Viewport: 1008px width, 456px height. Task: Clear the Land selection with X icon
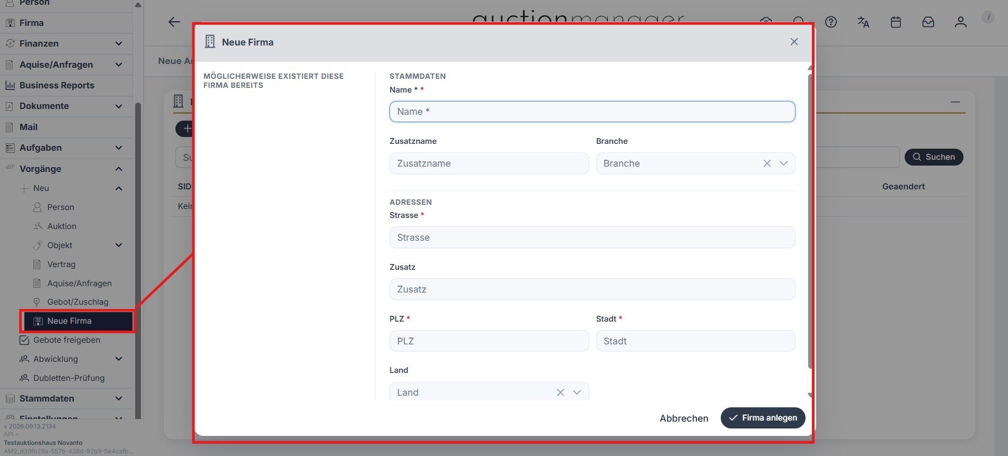(560, 393)
